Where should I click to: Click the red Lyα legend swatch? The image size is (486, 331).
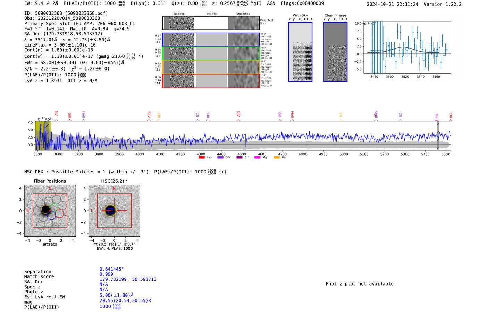201,157
